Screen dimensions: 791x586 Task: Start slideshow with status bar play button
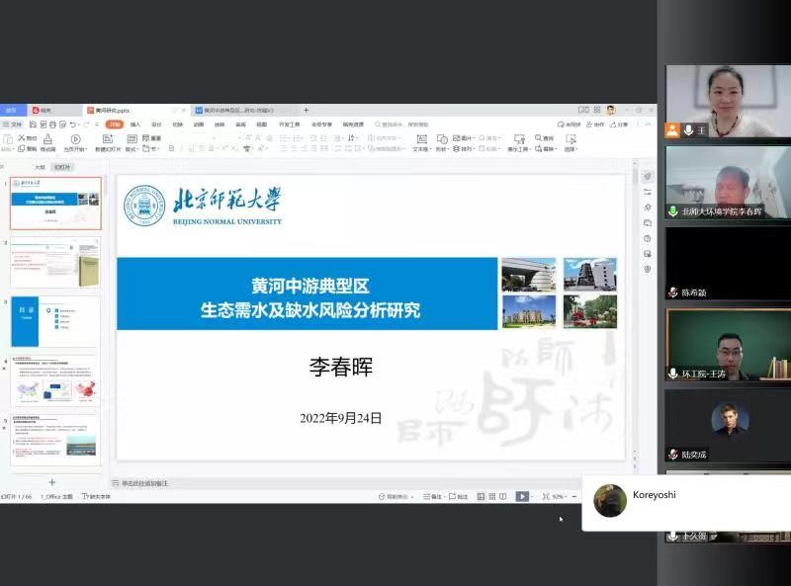521,496
